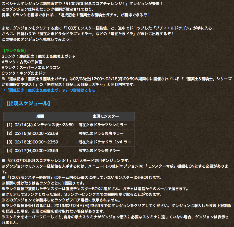234x227 pixels.
Task: Click the line starting さらに、日替わりで
Action: point(88,34)
